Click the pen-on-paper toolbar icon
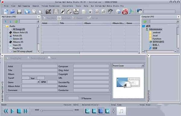The image size is (181, 116). [x=63, y=11]
